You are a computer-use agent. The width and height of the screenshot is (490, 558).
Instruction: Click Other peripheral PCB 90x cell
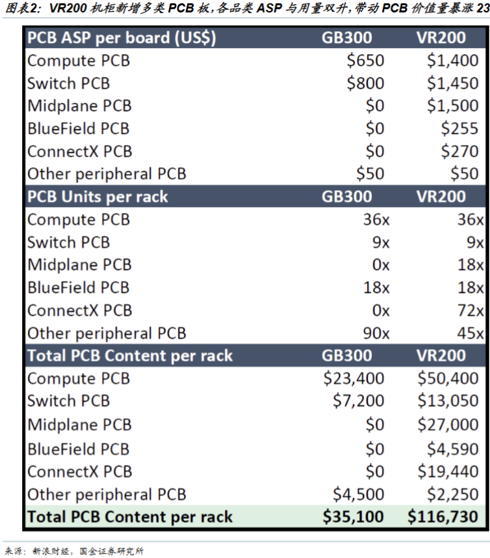coord(376,333)
